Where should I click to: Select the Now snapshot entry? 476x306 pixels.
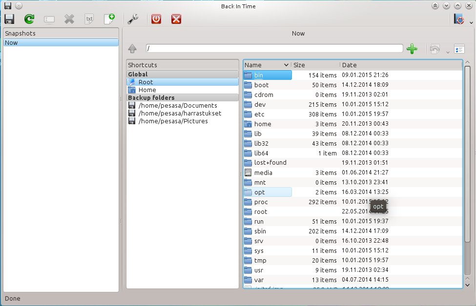tap(61, 43)
